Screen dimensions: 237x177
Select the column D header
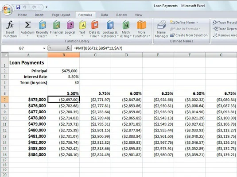coord(127,55)
